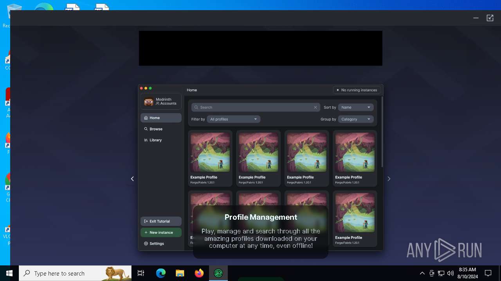Image resolution: width=501 pixels, height=281 pixels.
Task: Go to the previous tutorial slide arrow
Action: click(x=132, y=179)
